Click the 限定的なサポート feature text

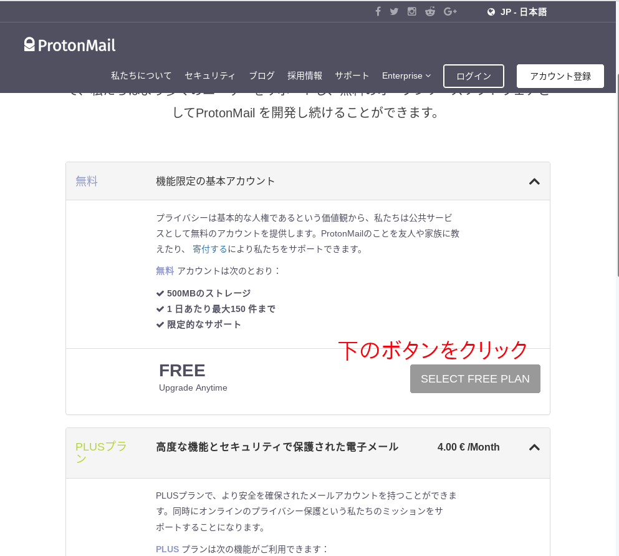204,324
